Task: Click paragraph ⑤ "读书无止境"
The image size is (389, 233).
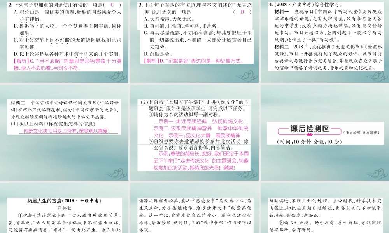Action: pos(325,226)
